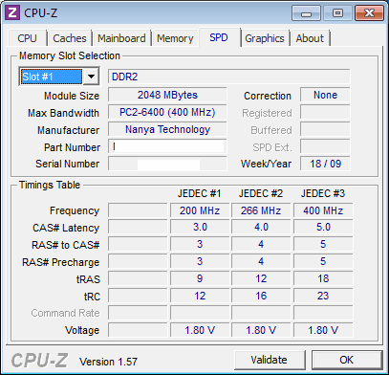Click the JEDEC #3 column header
This screenshot has width=389, height=375.
[x=323, y=193]
